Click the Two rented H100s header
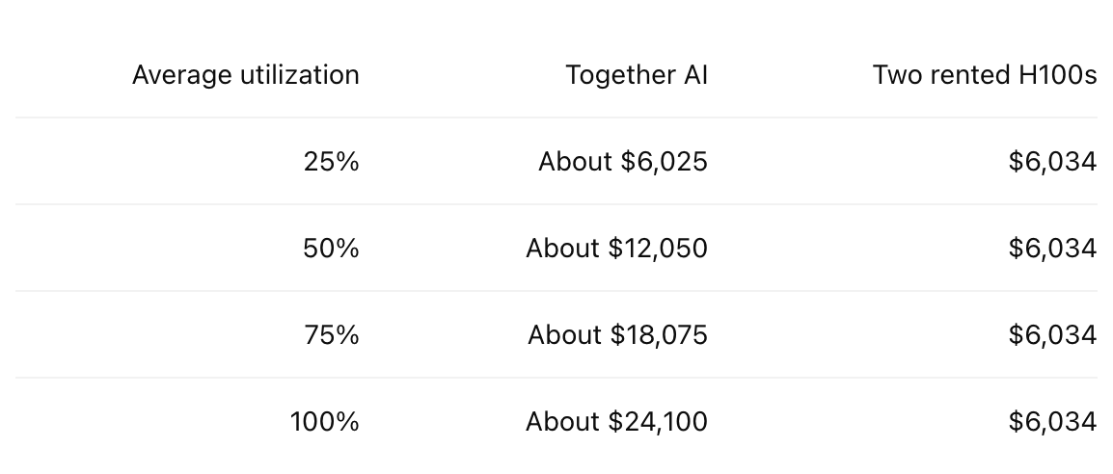 tap(985, 75)
